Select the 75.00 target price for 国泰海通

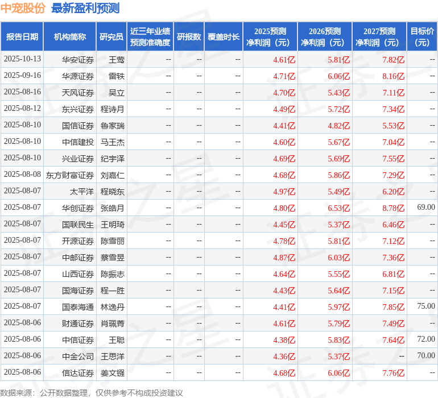tap(425, 306)
